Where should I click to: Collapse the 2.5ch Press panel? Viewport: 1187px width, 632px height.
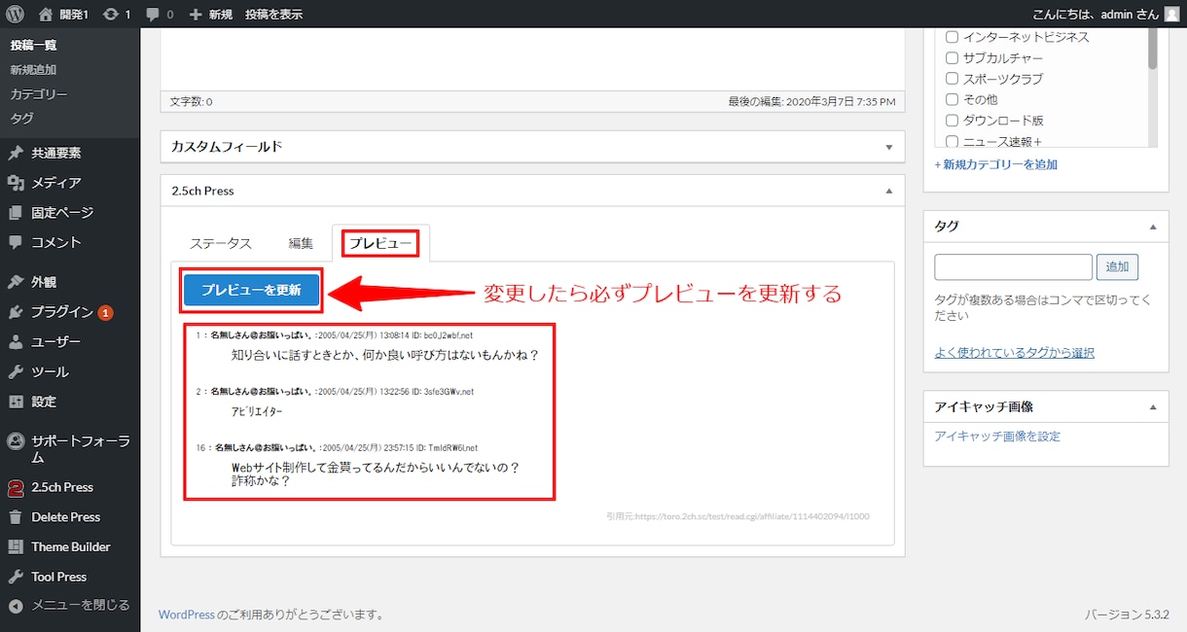[x=888, y=192]
